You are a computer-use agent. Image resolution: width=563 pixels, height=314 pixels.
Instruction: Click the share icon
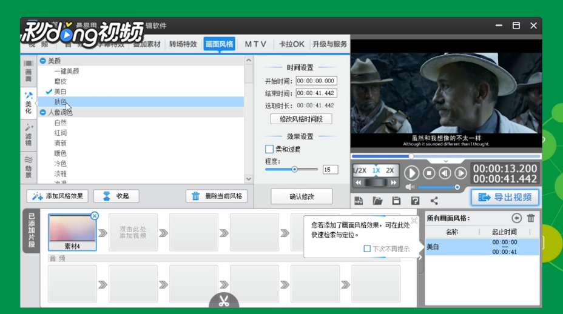pyautogui.click(x=434, y=201)
